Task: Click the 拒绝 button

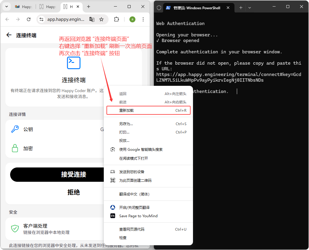Action: 73,192
